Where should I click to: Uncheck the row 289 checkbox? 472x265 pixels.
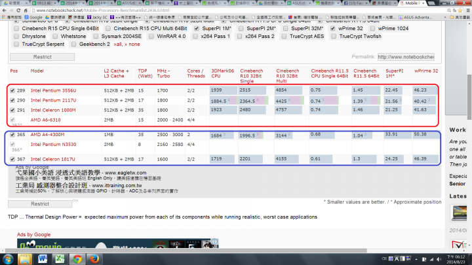pyautogui.click(x=12, y=90)
